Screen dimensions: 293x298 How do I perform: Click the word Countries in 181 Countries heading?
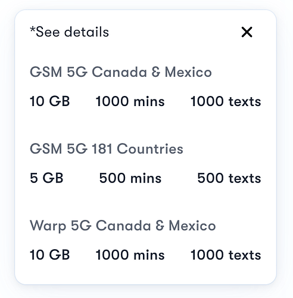150,148
